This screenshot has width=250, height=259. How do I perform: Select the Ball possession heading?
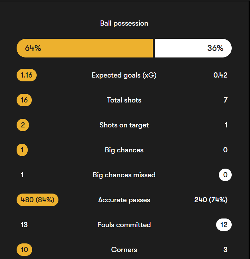[x=124, y=23]
